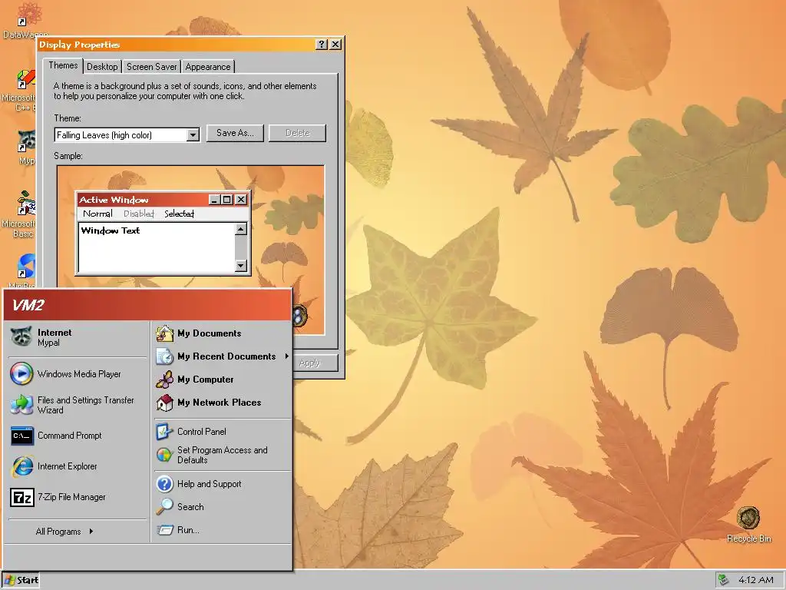Click Normal menu in sample window
The width and height of the screenshot is (786, 590).
point(97,214)
